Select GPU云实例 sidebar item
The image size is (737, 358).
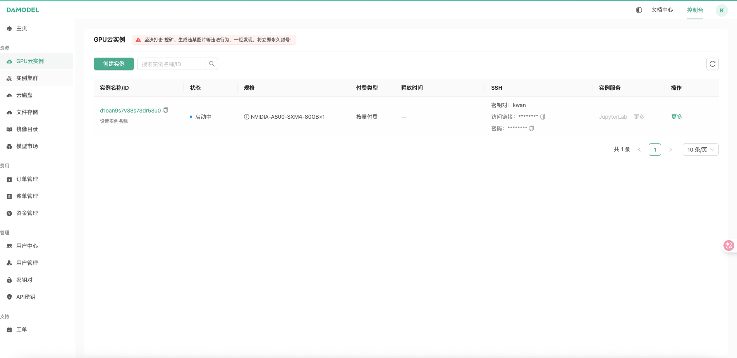coord(36,61)
